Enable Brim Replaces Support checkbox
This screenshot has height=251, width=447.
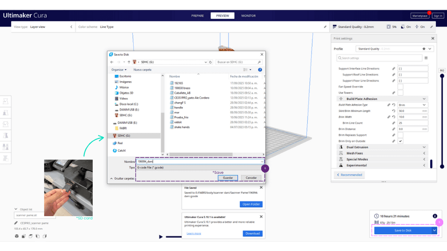click(400, 135)
